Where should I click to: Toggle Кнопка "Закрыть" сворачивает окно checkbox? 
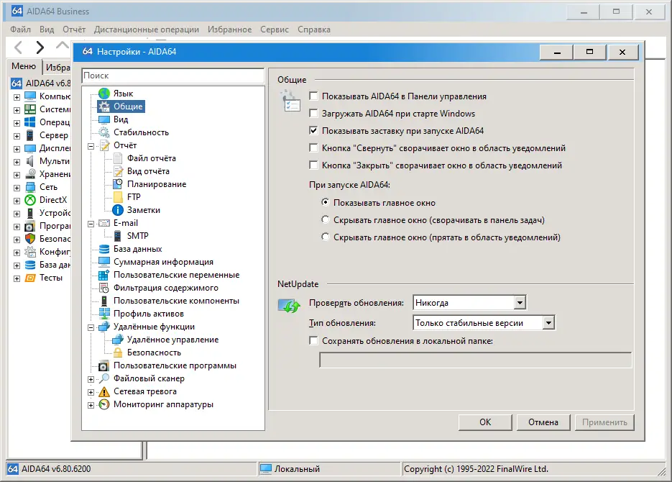313,165
